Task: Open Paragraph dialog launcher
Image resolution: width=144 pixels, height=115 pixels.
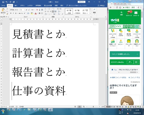Action: pos(63,17)
